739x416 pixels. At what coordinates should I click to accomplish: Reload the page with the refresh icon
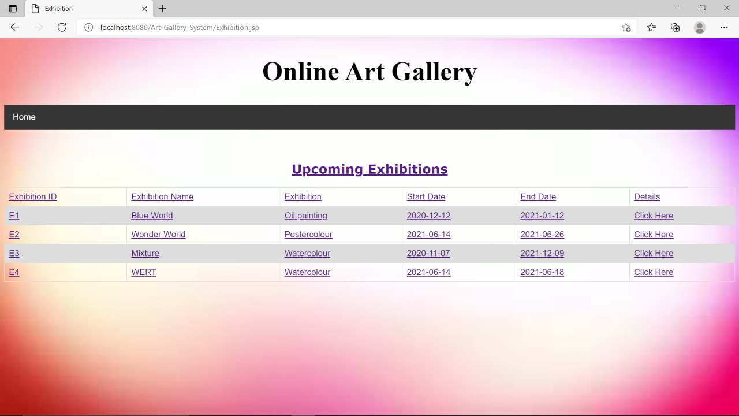[62, 27]
